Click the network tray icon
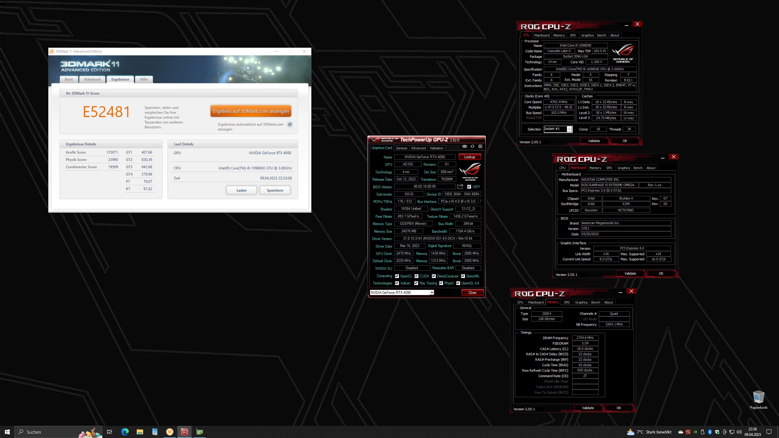The image size is (779, 438). click(732, 432)
